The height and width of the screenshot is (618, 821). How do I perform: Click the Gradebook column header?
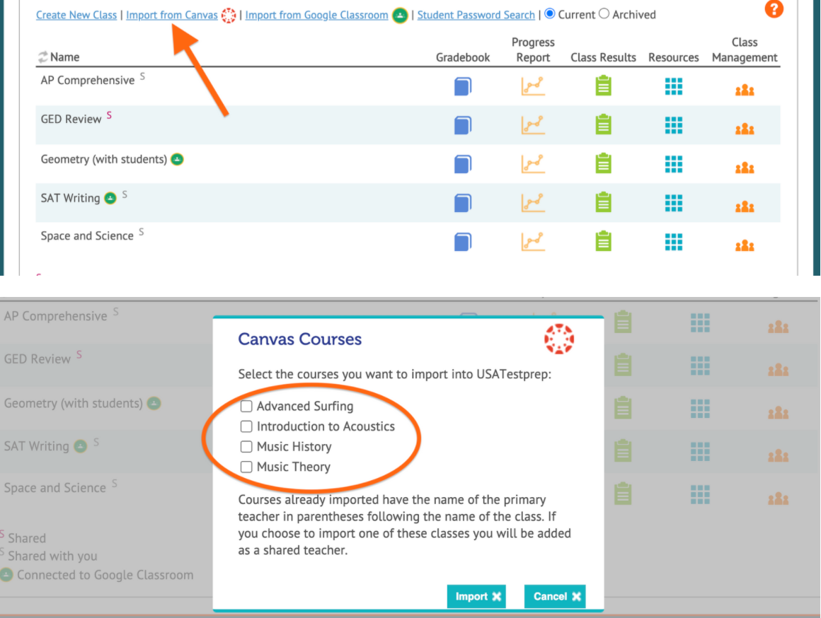[463, 57]
